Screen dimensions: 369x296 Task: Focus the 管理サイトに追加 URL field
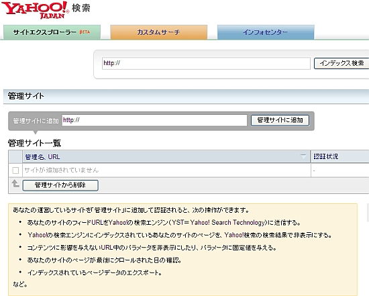154,120
